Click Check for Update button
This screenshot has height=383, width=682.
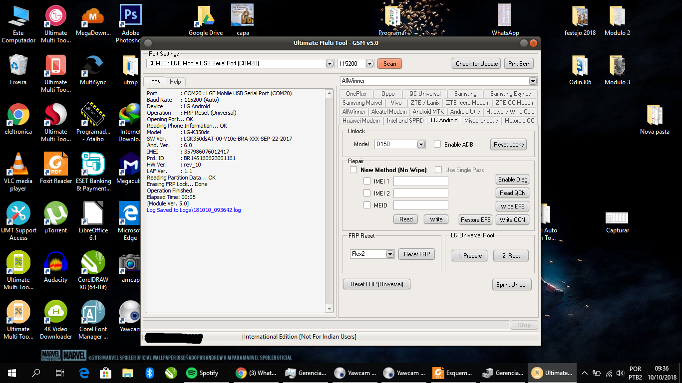tap(477, 64)
